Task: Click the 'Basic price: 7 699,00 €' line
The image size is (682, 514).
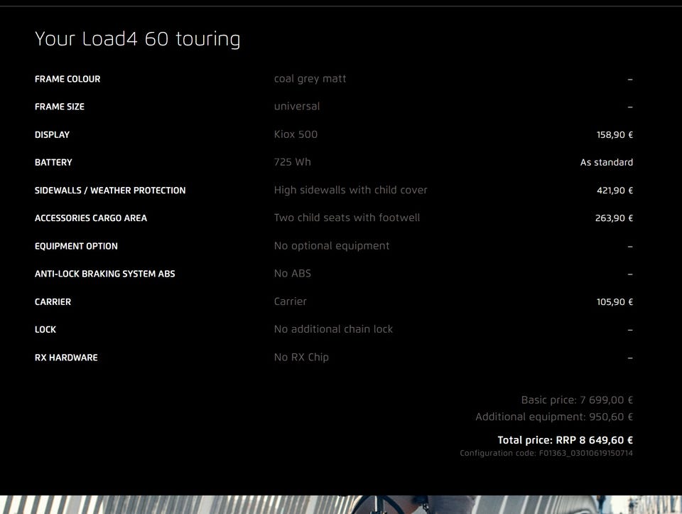Action: pyautogui.click(x=577, y=400)
